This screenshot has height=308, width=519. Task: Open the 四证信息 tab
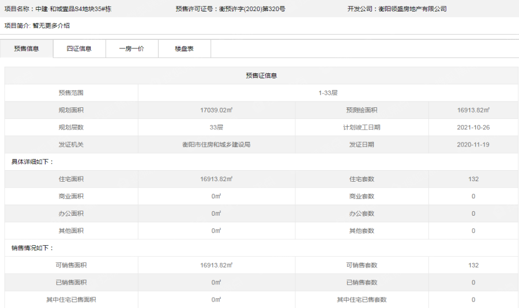79,49
